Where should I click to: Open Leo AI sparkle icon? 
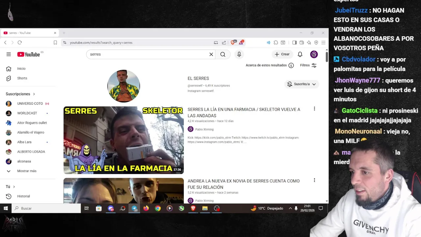pos(309,42)
